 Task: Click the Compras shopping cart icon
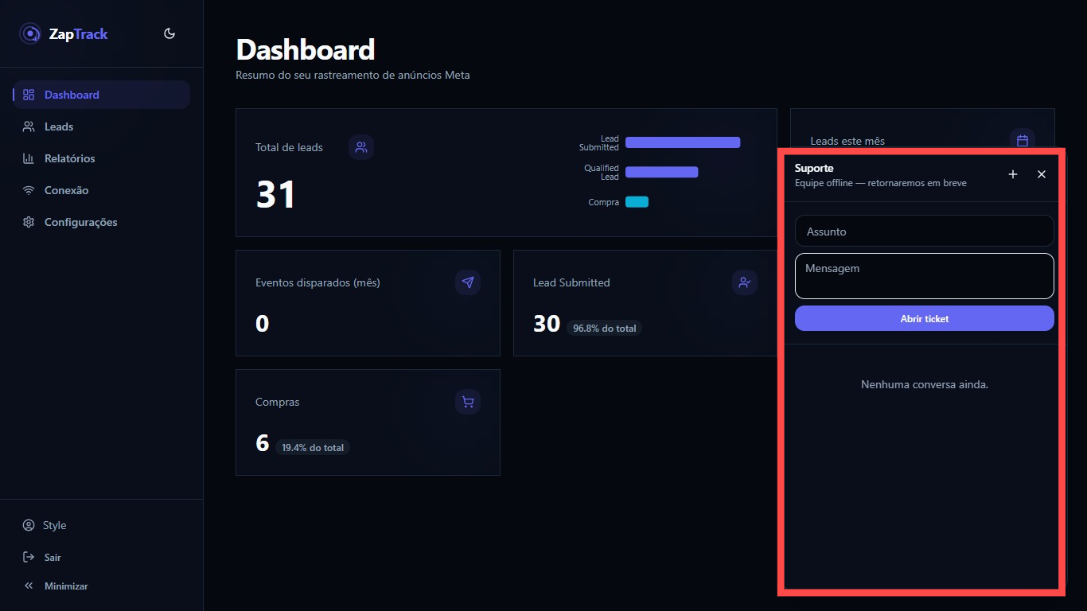pos(468,402)
